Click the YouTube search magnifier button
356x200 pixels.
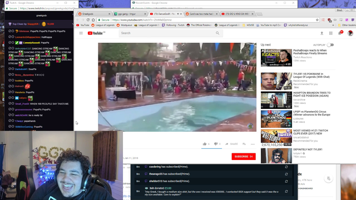point(217,33)
